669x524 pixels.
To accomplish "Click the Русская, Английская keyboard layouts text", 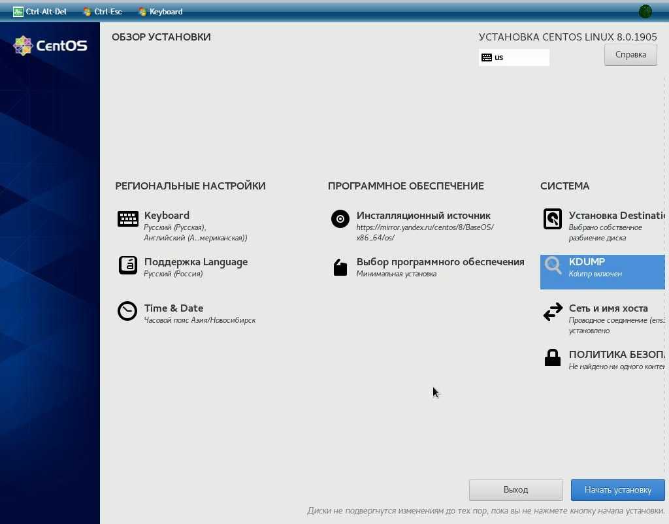I will pos(195,233).
